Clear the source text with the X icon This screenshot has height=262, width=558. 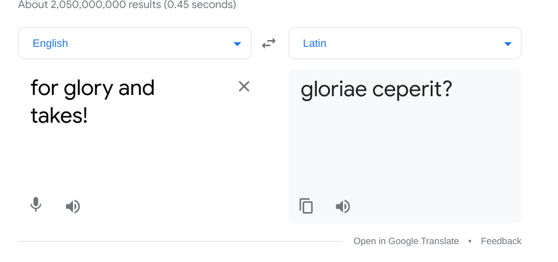tap(243, 86)
